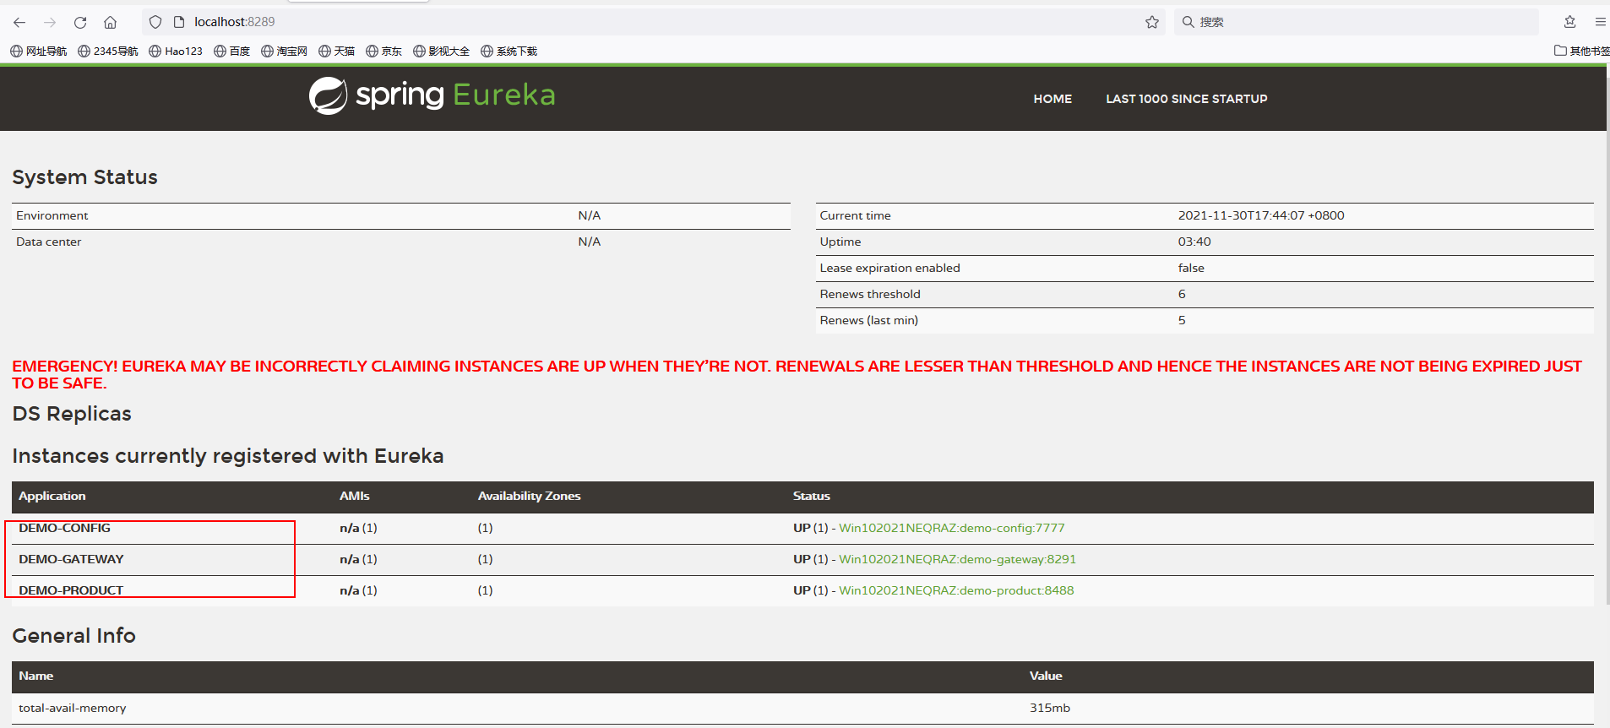The image size is (1610, 728).
Task: Click the DEMO-GATEWAY application name
Action: pyautogui.click(x=71, y=559)
